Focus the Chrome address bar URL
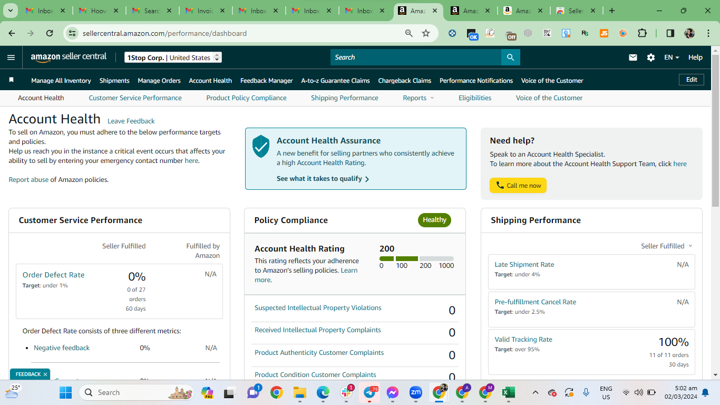Image resolution: width=720 pixels, height=405 pixels. (164, 33)
